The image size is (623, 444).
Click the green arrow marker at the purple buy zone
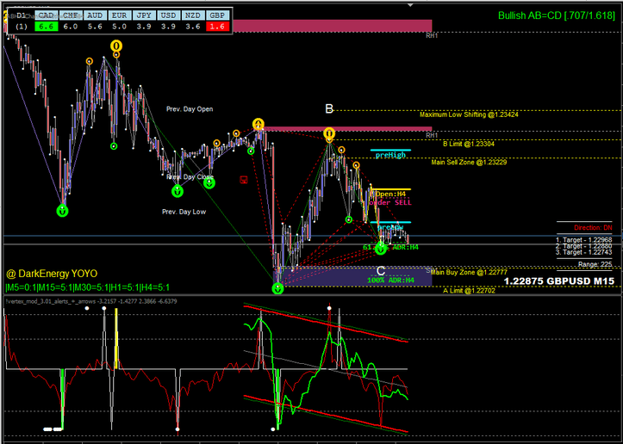[277, 289]
